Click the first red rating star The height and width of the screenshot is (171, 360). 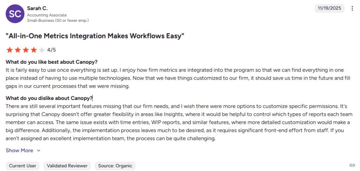coord(9,50)
